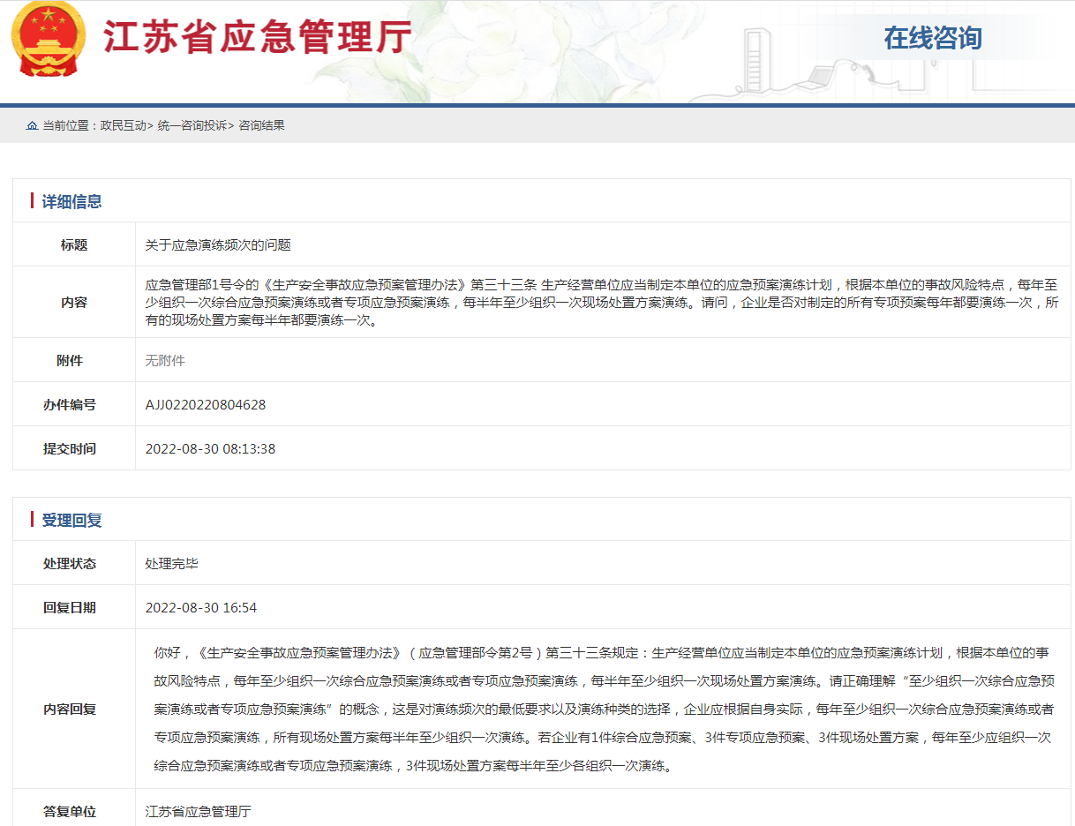Screen dimensions: 1075x826
Task: Select the 无附件 value
Action: click(x=165, y=360)
